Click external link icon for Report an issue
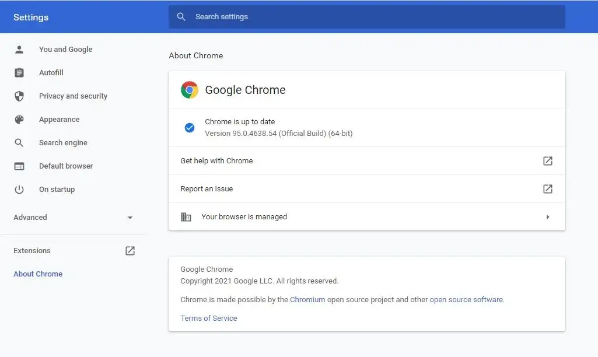Viewport: 598px width, 357px height. (x=548, y=189)
